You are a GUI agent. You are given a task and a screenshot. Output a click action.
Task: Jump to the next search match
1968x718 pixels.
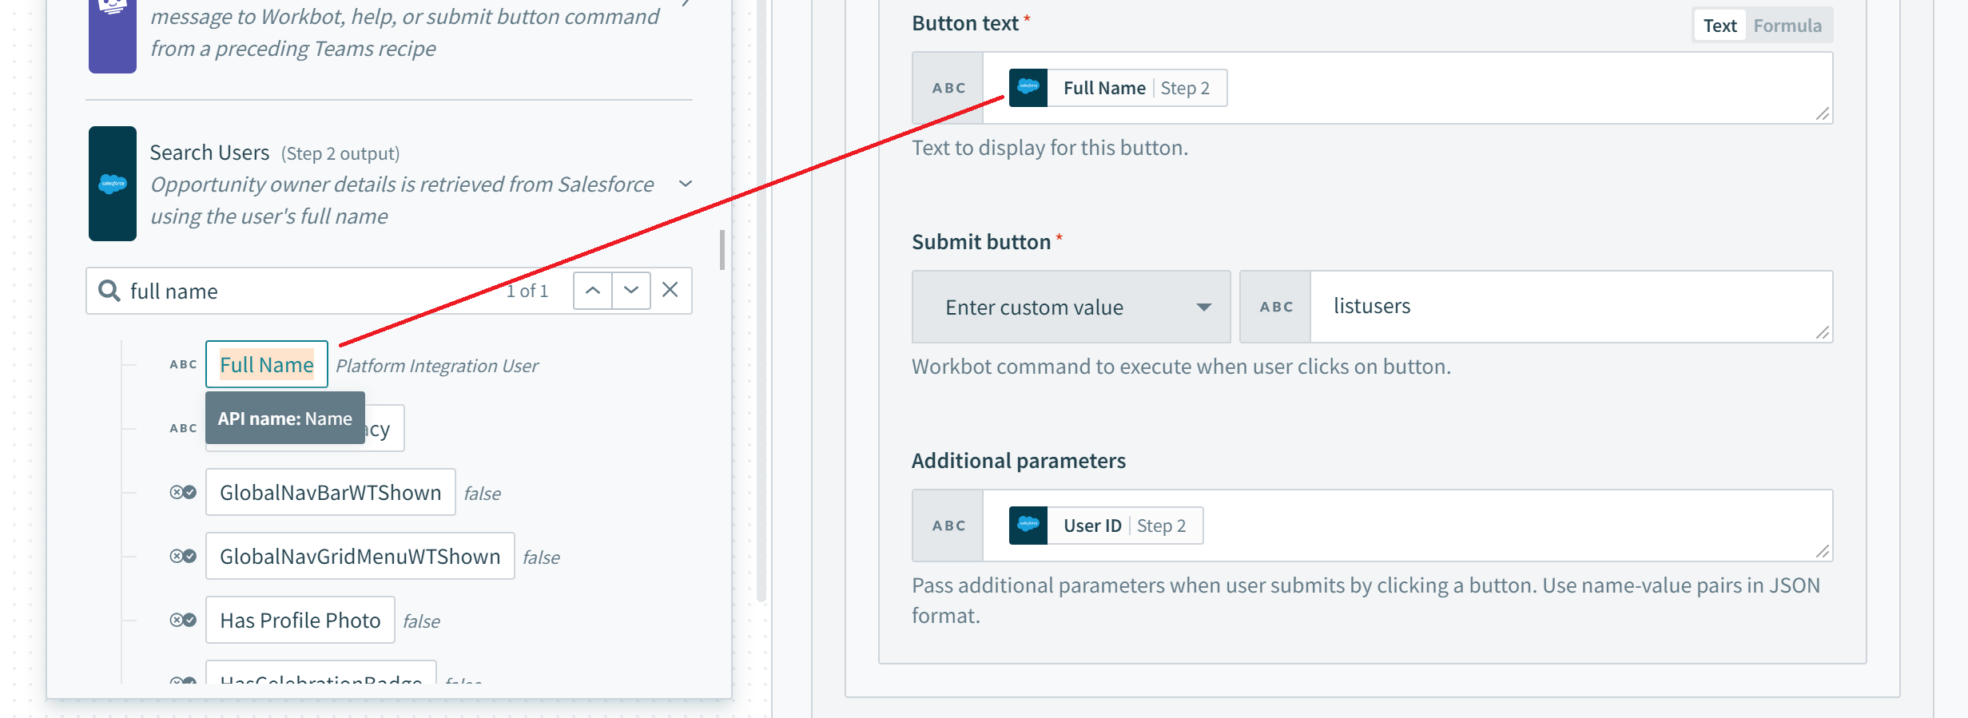coord(631,290)
